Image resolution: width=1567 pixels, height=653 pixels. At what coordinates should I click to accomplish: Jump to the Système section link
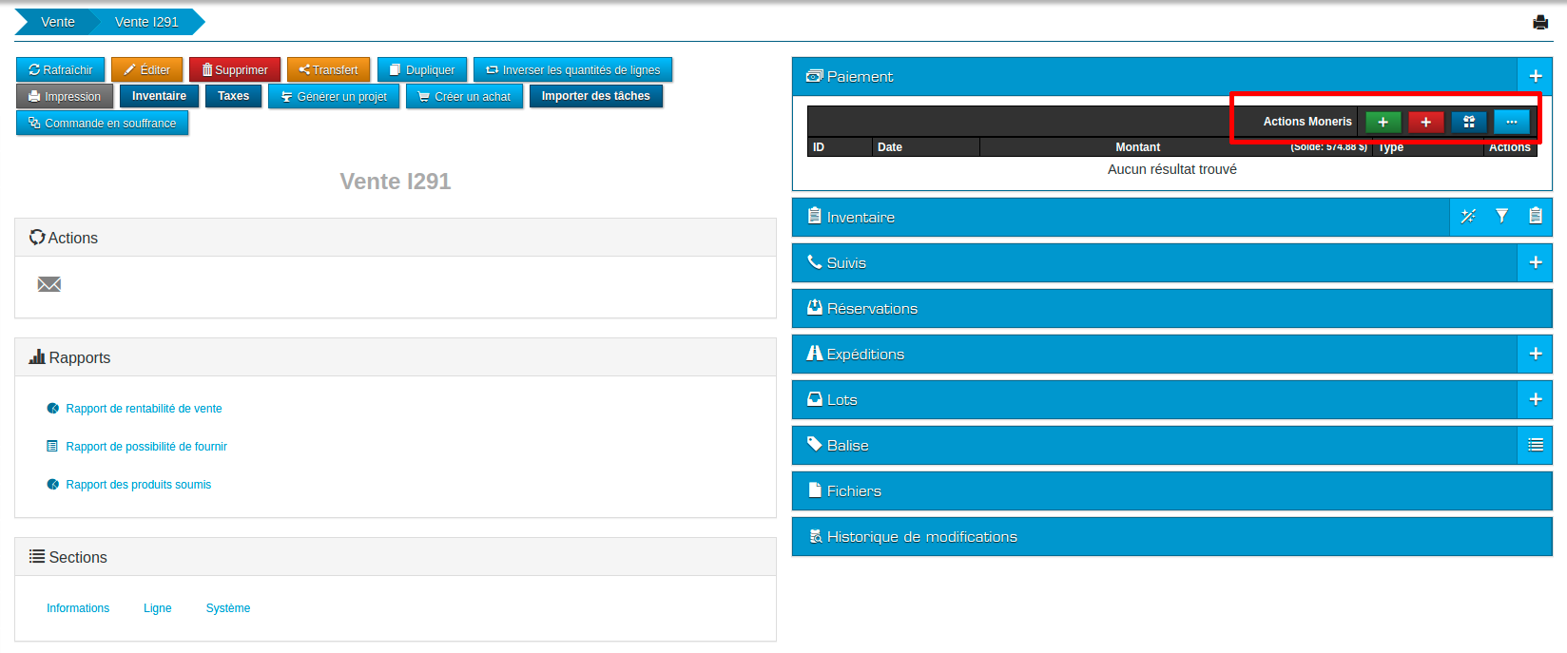pyautogui.click(x=228, y=608)
